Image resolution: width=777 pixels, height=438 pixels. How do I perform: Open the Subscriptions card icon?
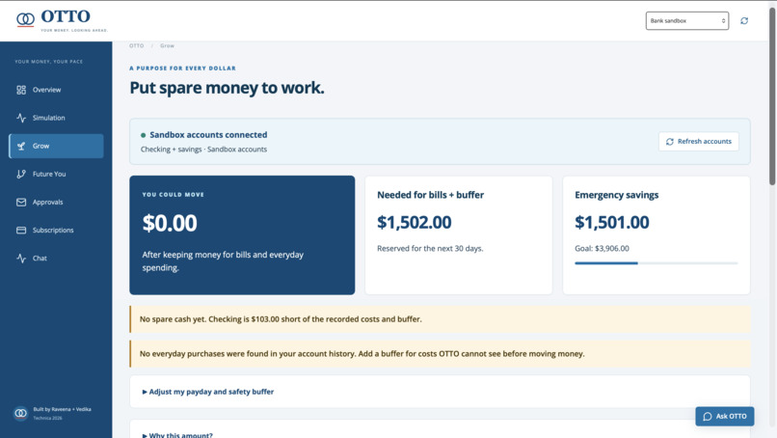coord(21,231)
